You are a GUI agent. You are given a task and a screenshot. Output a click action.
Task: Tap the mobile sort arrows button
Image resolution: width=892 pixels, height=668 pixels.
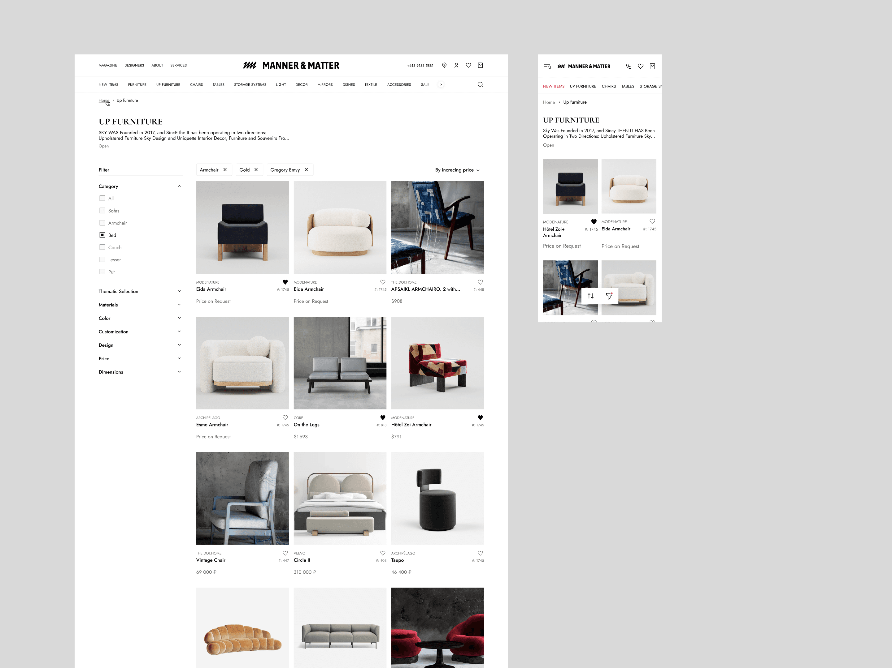(x=590, y=296)
